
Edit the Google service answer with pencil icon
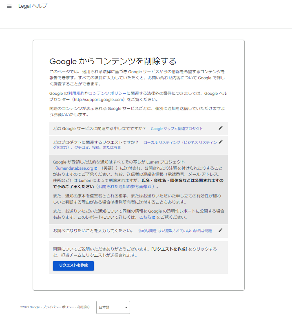pos(221,128)
